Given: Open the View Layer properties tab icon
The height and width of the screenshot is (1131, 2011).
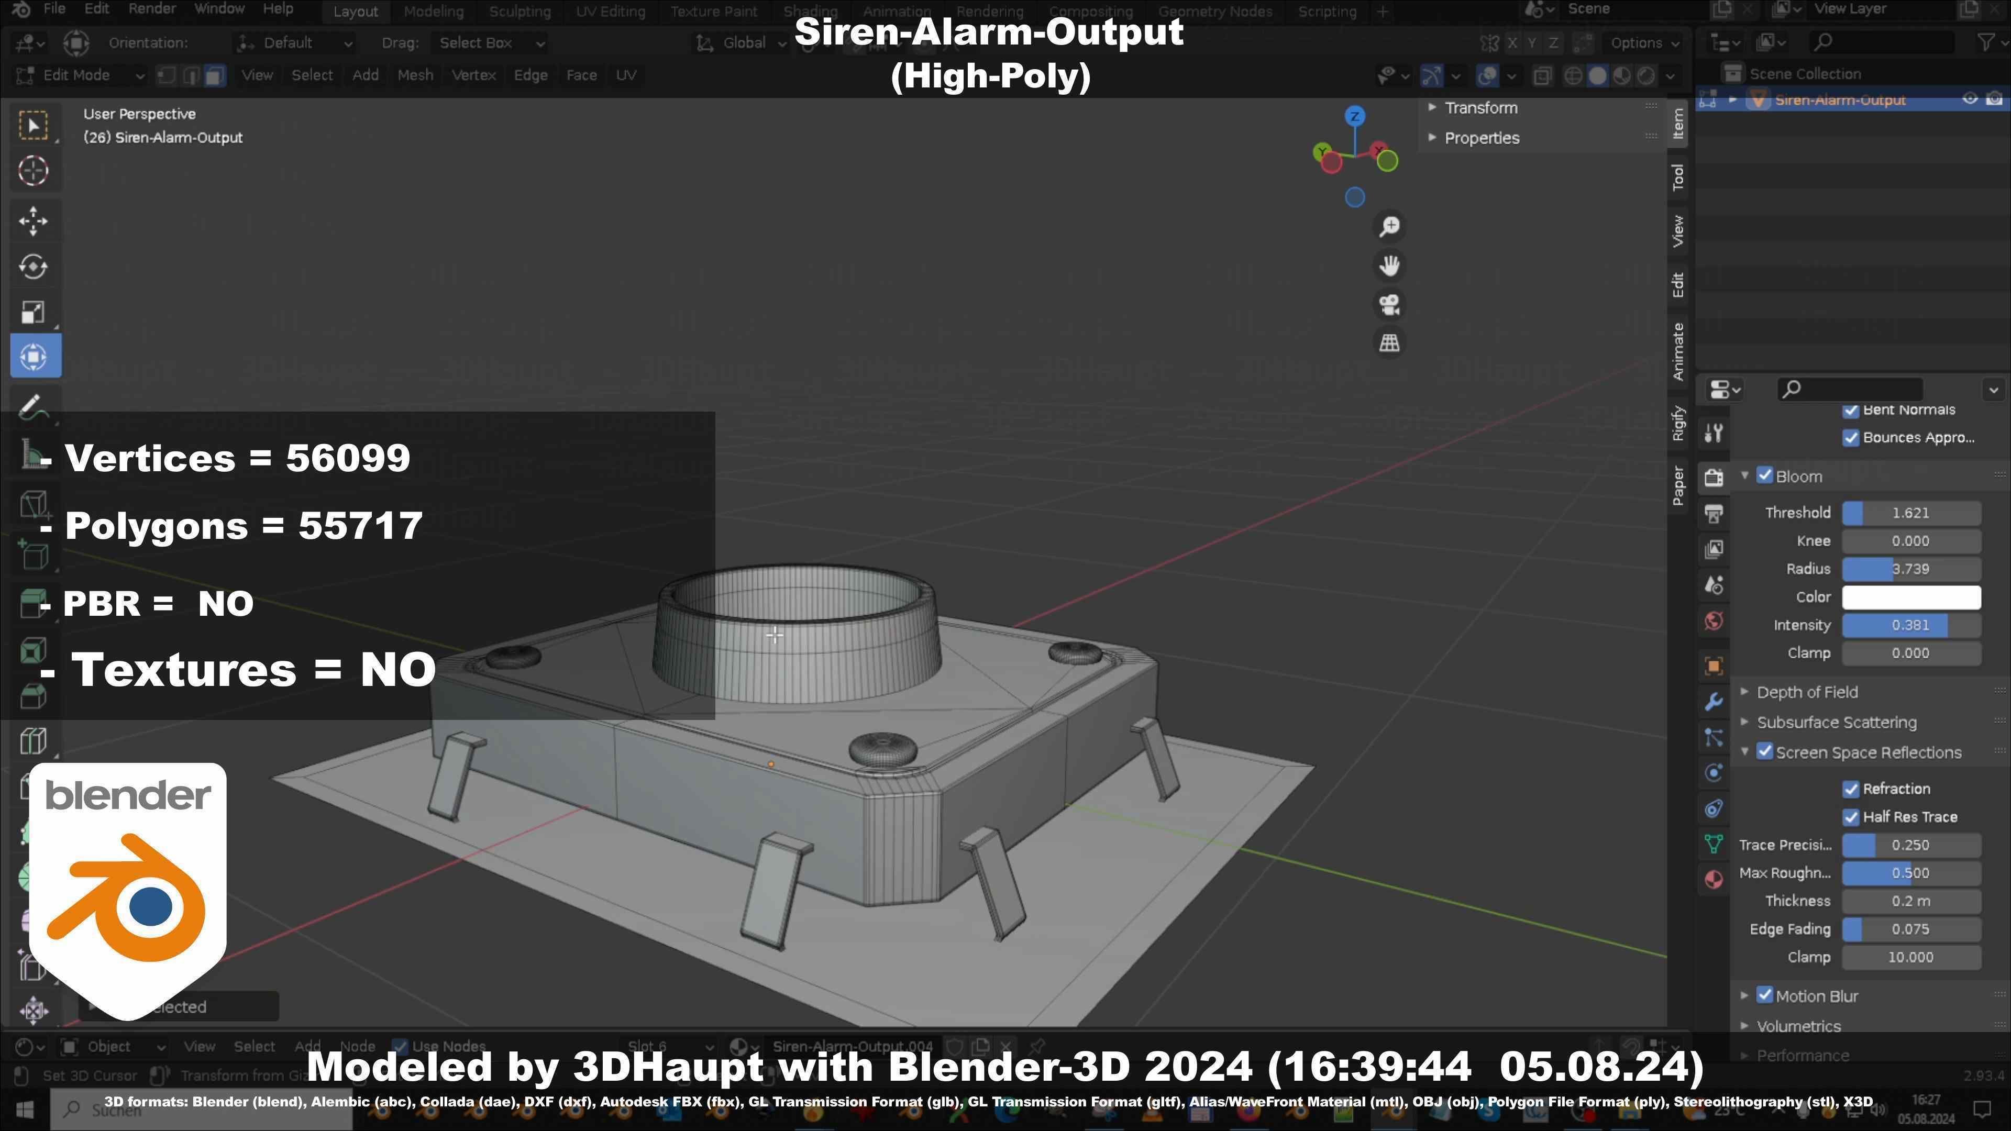Looking at the screenshot, I should 1714,549.
